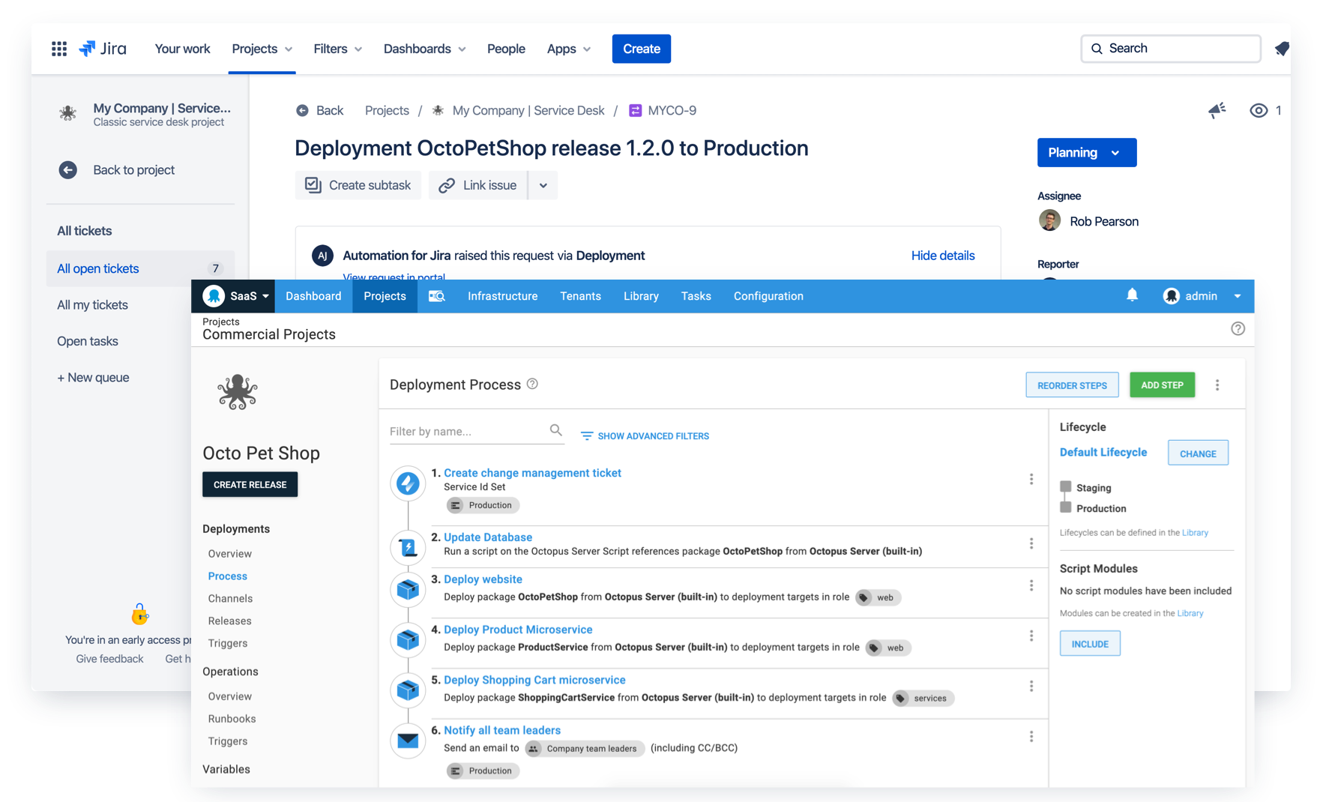Click Create Release button

coord(250,484)
